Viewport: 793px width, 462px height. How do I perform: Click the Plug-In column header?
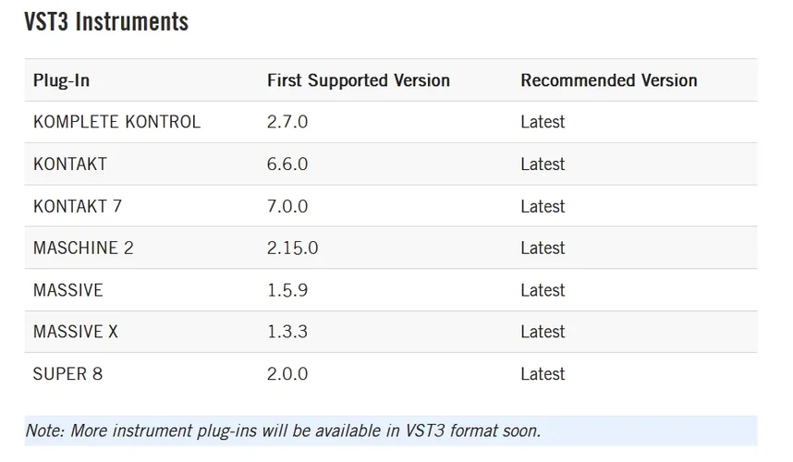click(x=61, y=80)
